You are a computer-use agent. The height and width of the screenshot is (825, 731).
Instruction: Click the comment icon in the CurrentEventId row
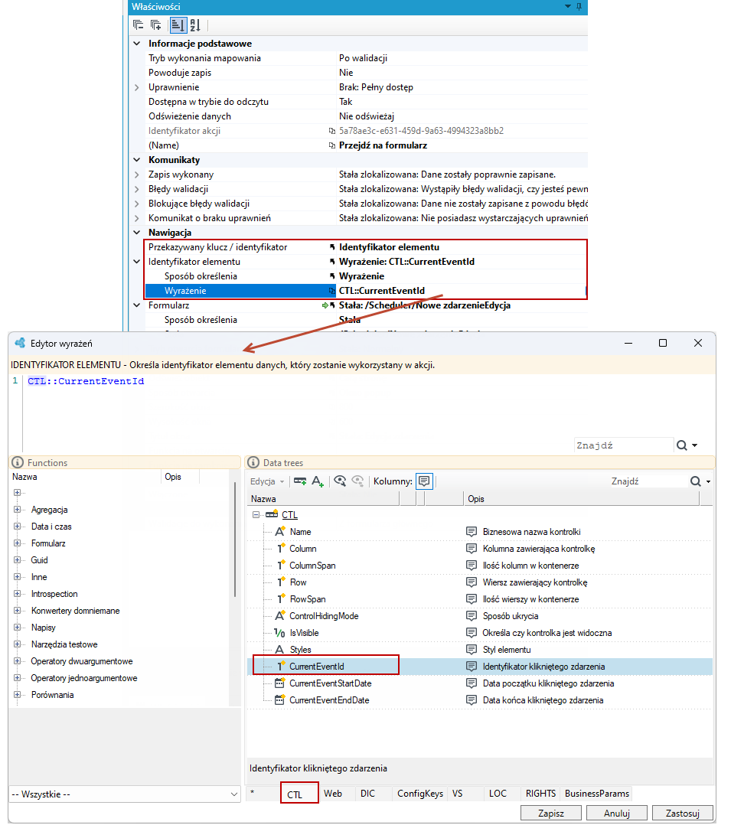[472, 667]
